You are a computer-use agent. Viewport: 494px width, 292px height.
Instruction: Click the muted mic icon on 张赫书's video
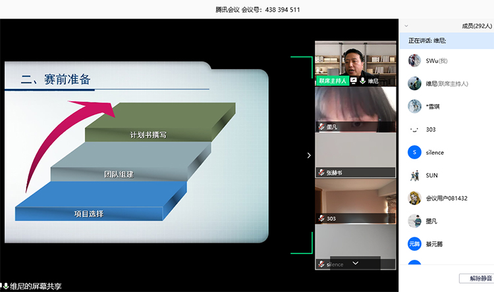[321, 173]
